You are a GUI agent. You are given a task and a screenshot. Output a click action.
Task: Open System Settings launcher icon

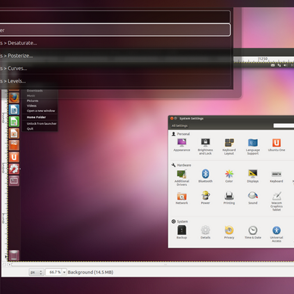(14, 169)
